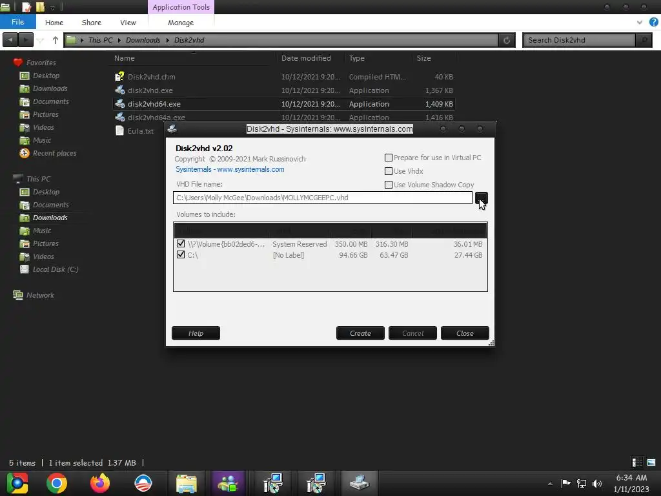The height and width of the screenshot is (496, 661).
Task: Check the Use Vhdx option
Action: point(388,171)
